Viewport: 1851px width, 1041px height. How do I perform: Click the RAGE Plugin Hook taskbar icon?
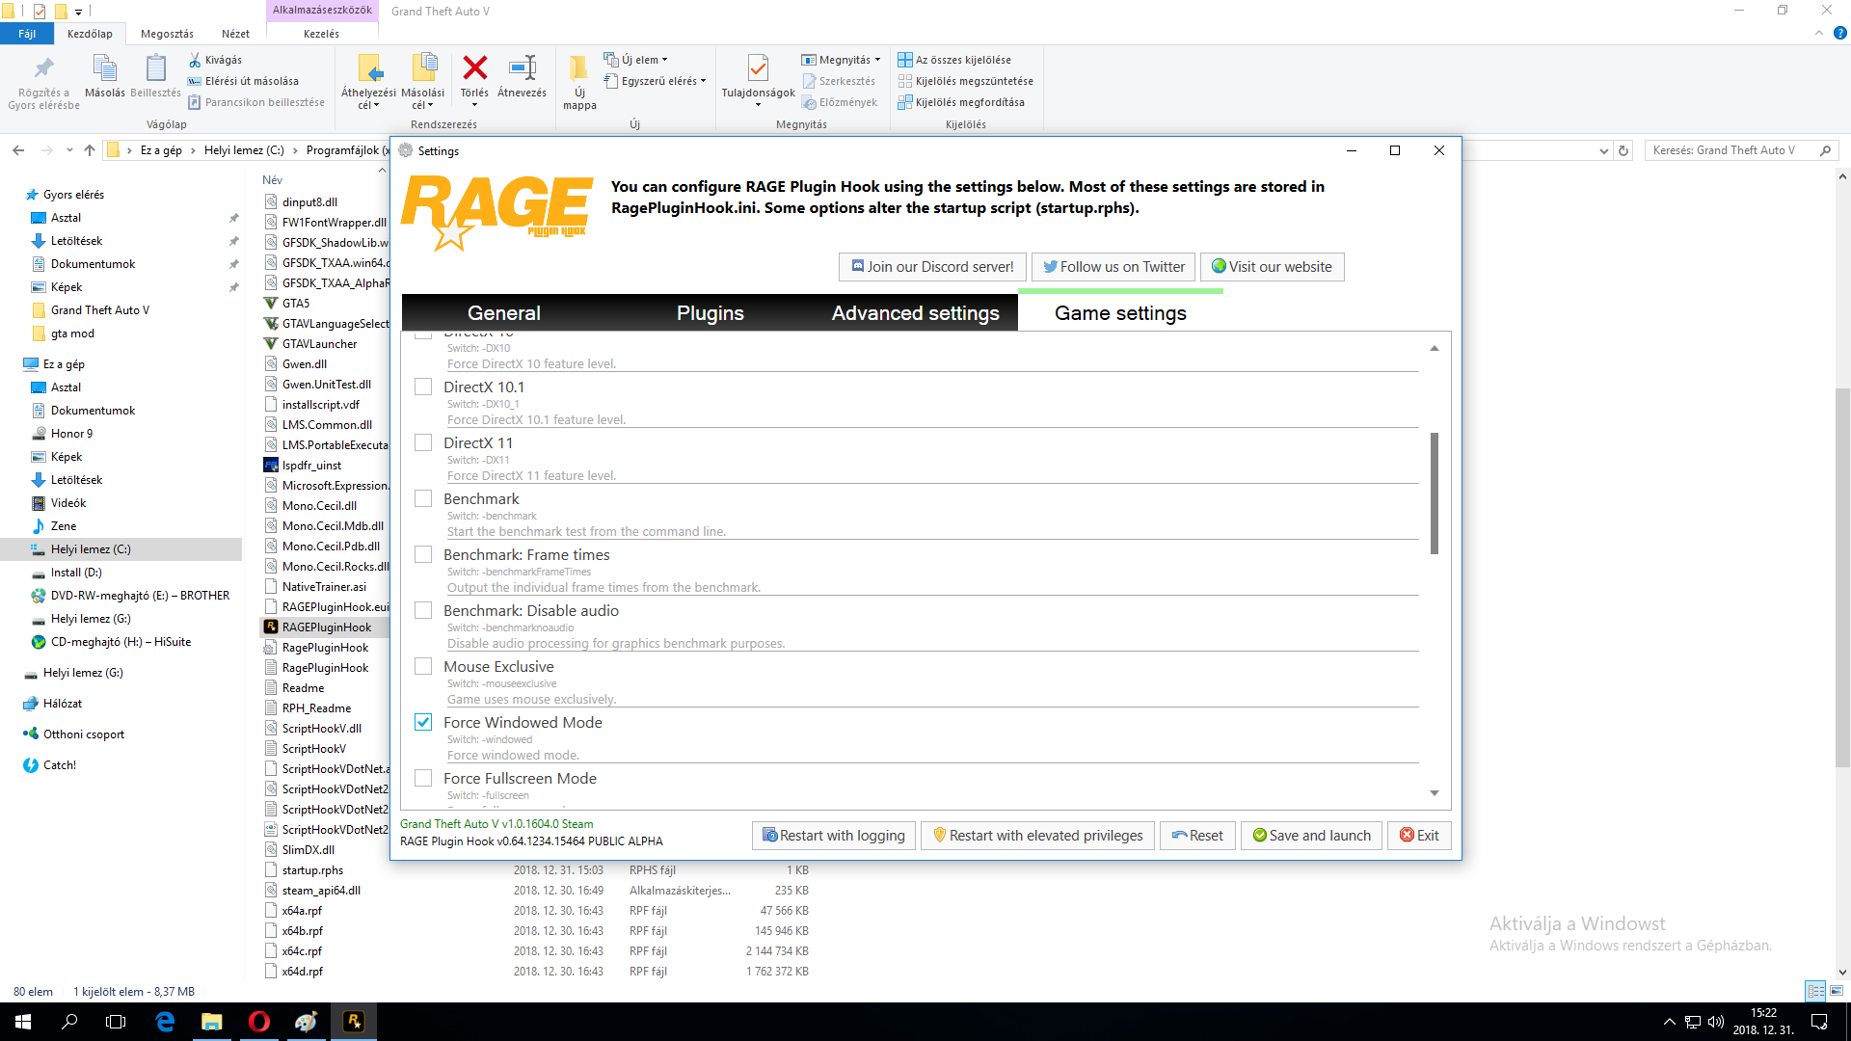click(353, 1022)
